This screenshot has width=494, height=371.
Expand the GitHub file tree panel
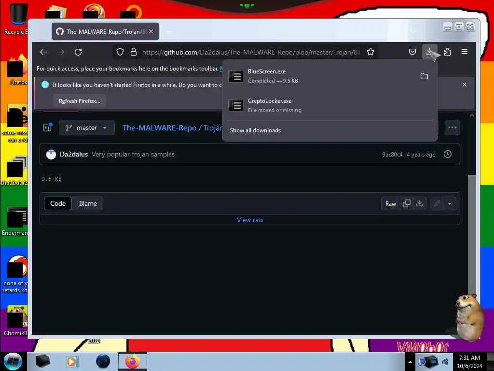48,128
